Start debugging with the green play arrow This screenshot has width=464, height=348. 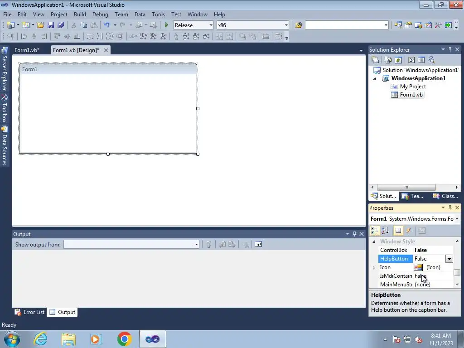tap(166, 25)
